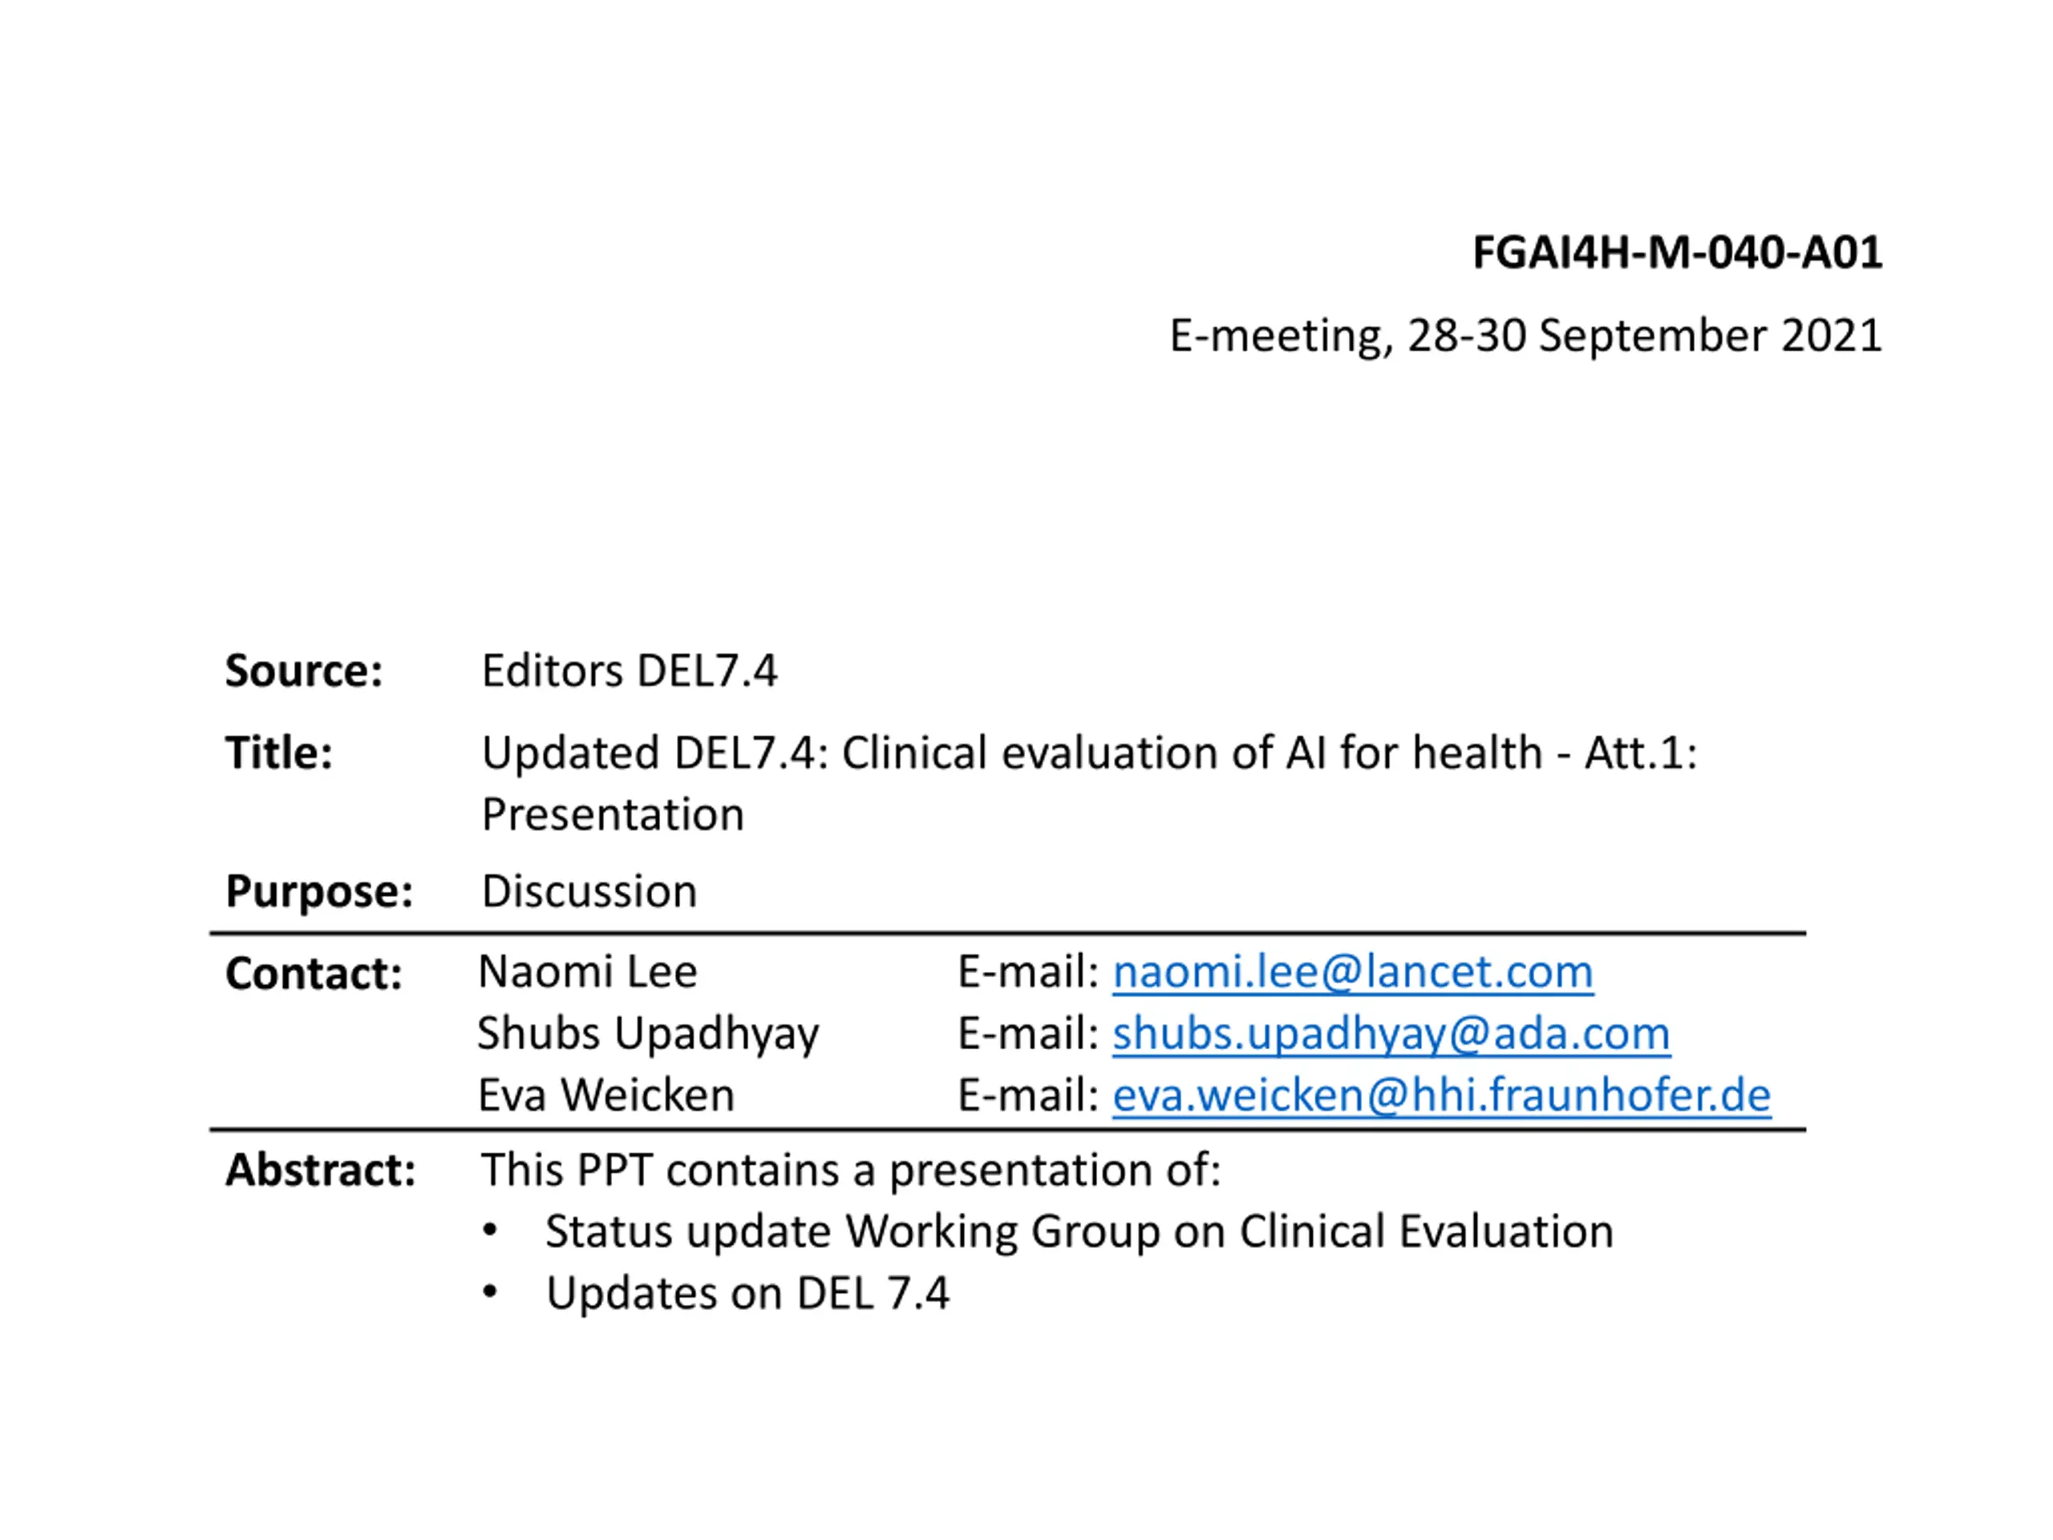Select the contact name Eva Weicken
Screen dimensions: 2053x1540
click(605, 1096)
